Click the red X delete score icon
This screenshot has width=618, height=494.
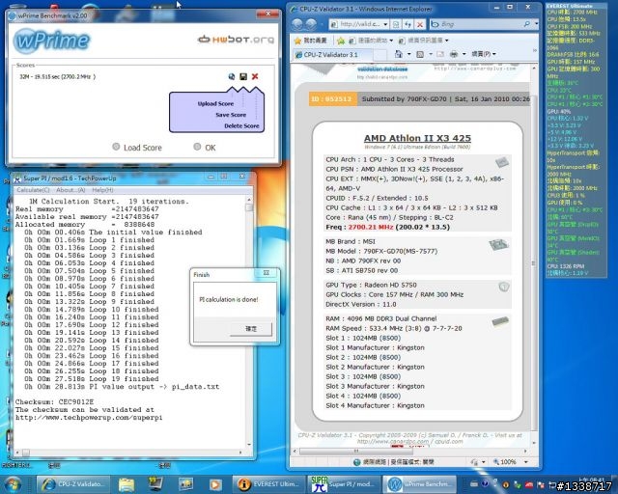255,76
